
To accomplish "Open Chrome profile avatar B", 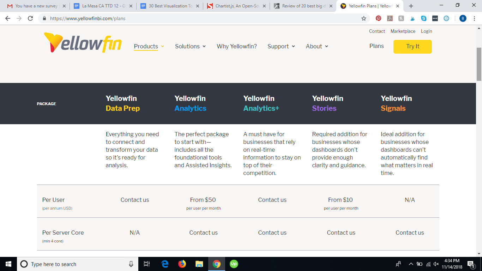I will click(x=463, y=18).
